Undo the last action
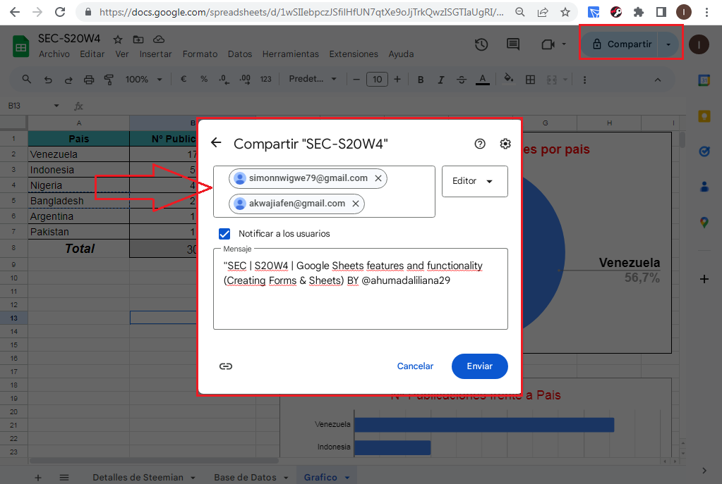This screenshot has height=484, width=722. coord(48,80)
